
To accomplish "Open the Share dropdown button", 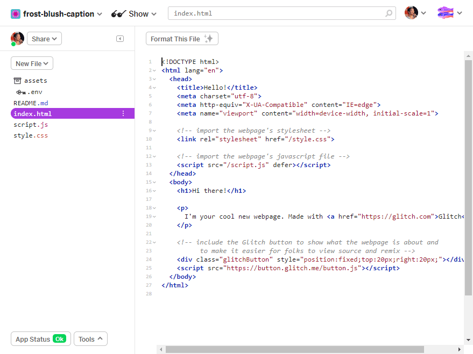I will [44, 39].
